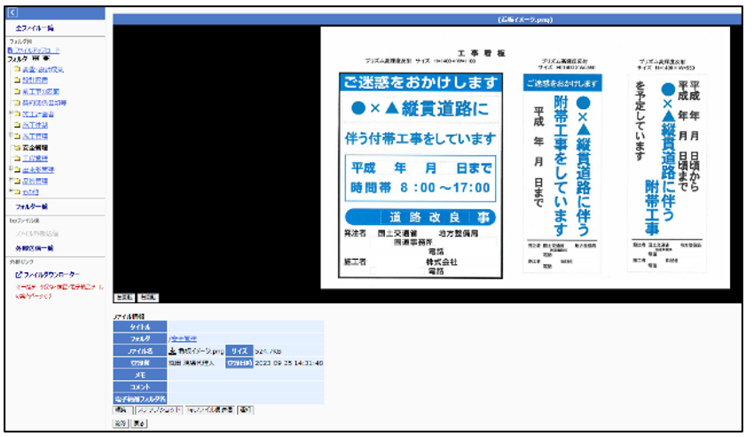This screenshot has height=437, width=754.
Task: Open the 全ファイル一覧 sidebar menu item
Action: 35,29
